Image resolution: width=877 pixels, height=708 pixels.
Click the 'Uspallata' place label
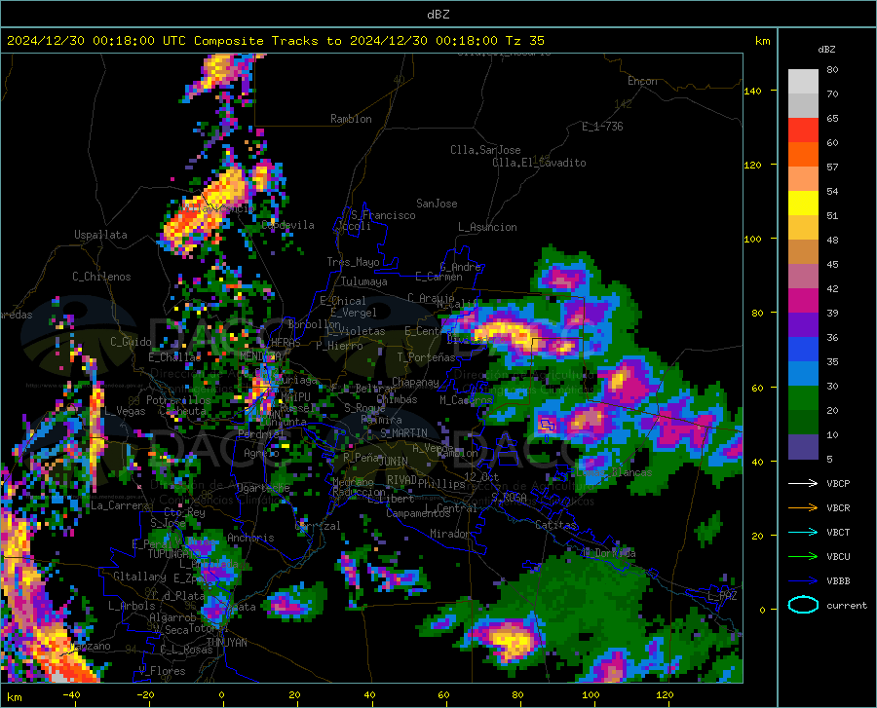tap(100, 235)
